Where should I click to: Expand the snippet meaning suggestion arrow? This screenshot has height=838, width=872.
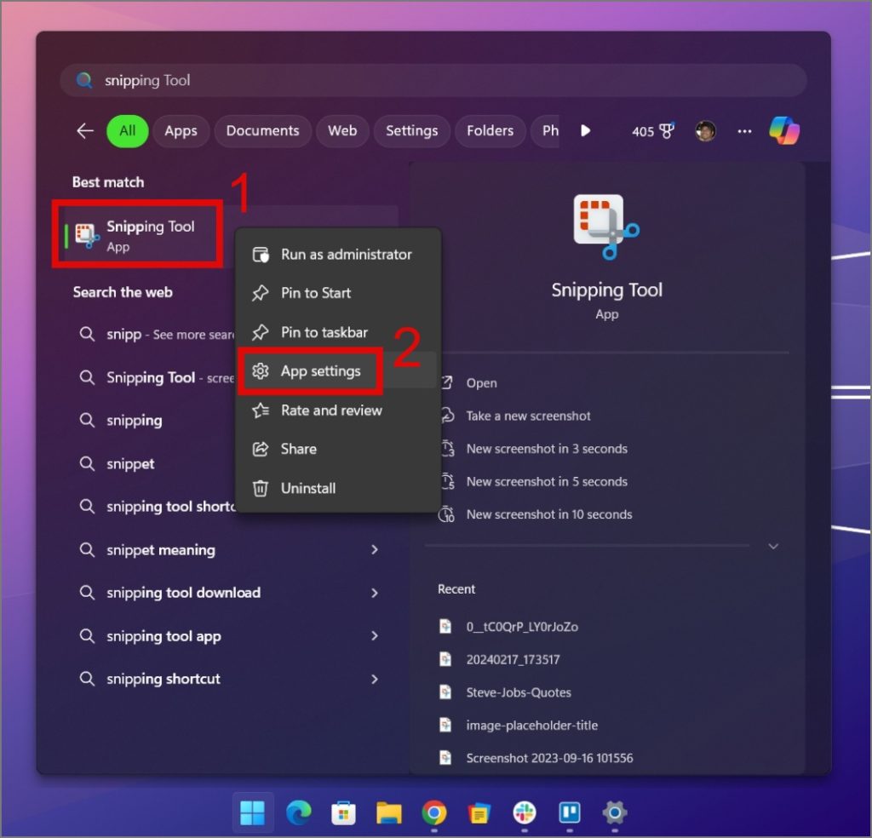point(375,549)
